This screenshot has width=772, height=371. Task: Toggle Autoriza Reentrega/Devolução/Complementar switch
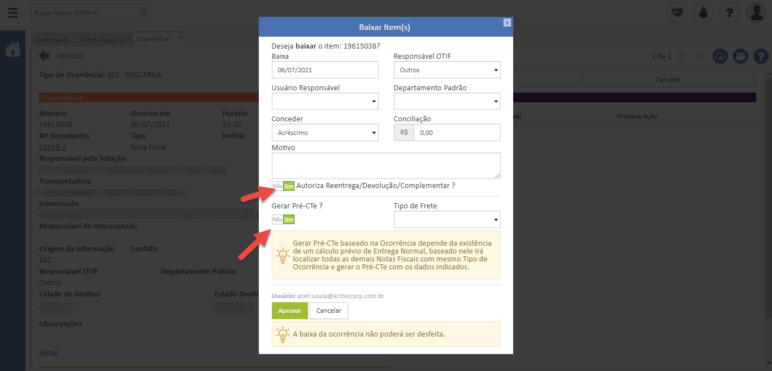[283, 186]
